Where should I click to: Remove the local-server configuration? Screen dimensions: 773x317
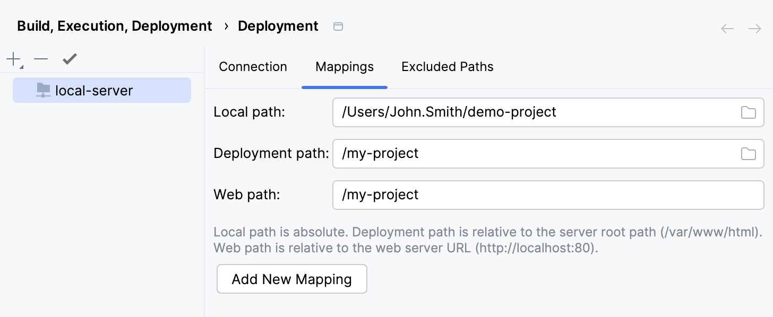[x=40, y=58]
